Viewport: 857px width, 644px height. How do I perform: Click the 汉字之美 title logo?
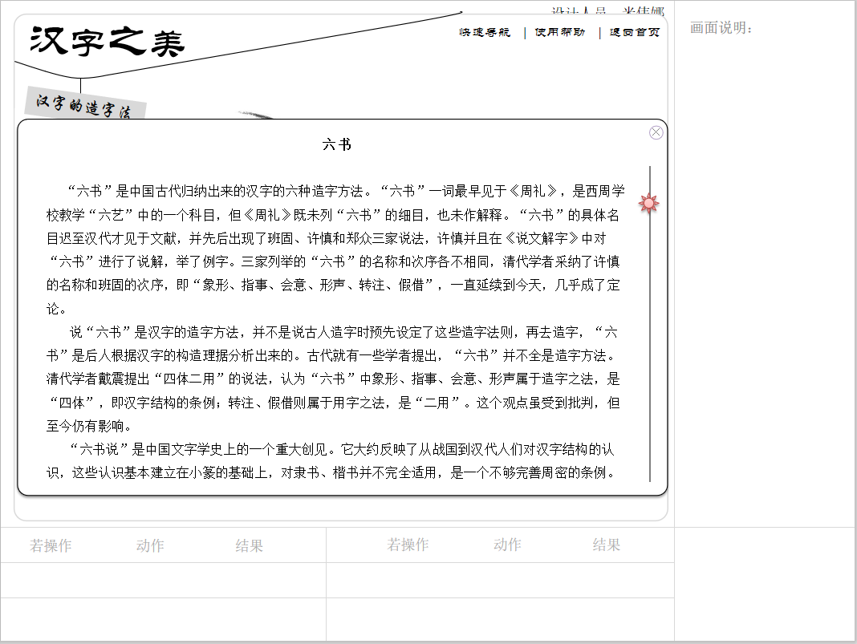(108, 42)
